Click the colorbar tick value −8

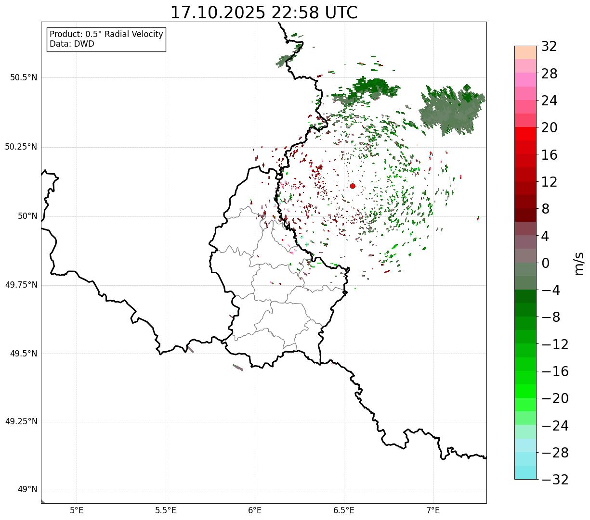point(551,317)
